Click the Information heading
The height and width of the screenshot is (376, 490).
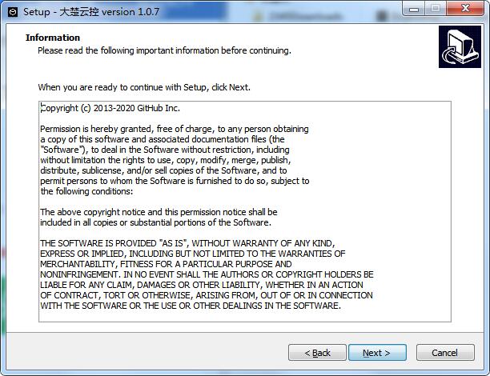click(x=53, y=38)
